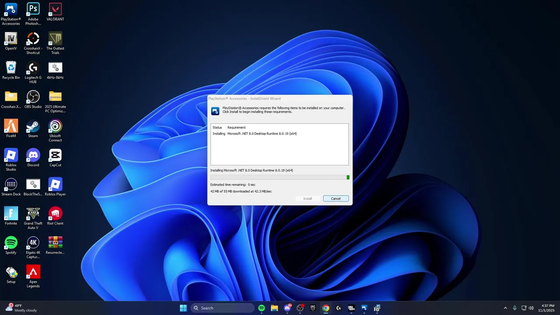Click the 42 MB of 55 MB downloaded text
560x315 pixels.
[241, 191]
